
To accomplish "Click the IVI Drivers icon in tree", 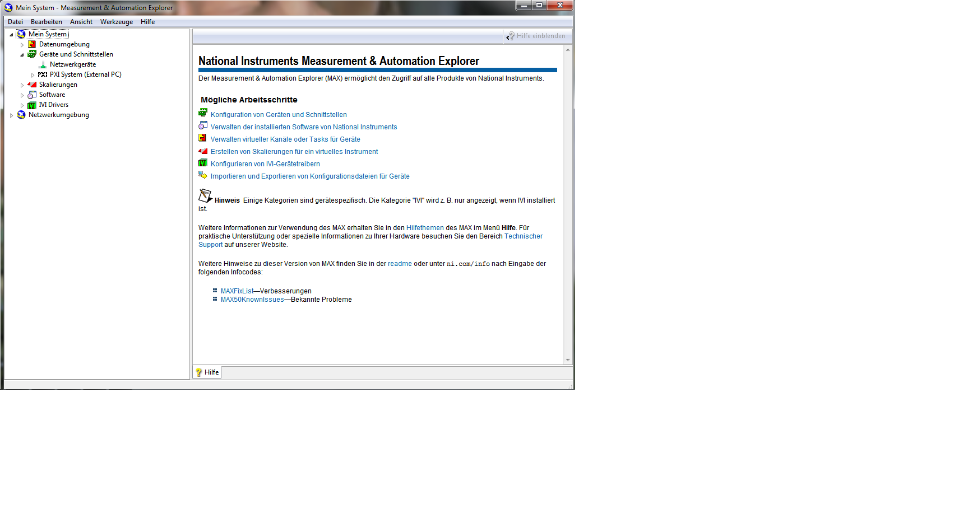I will coord(32,105).
